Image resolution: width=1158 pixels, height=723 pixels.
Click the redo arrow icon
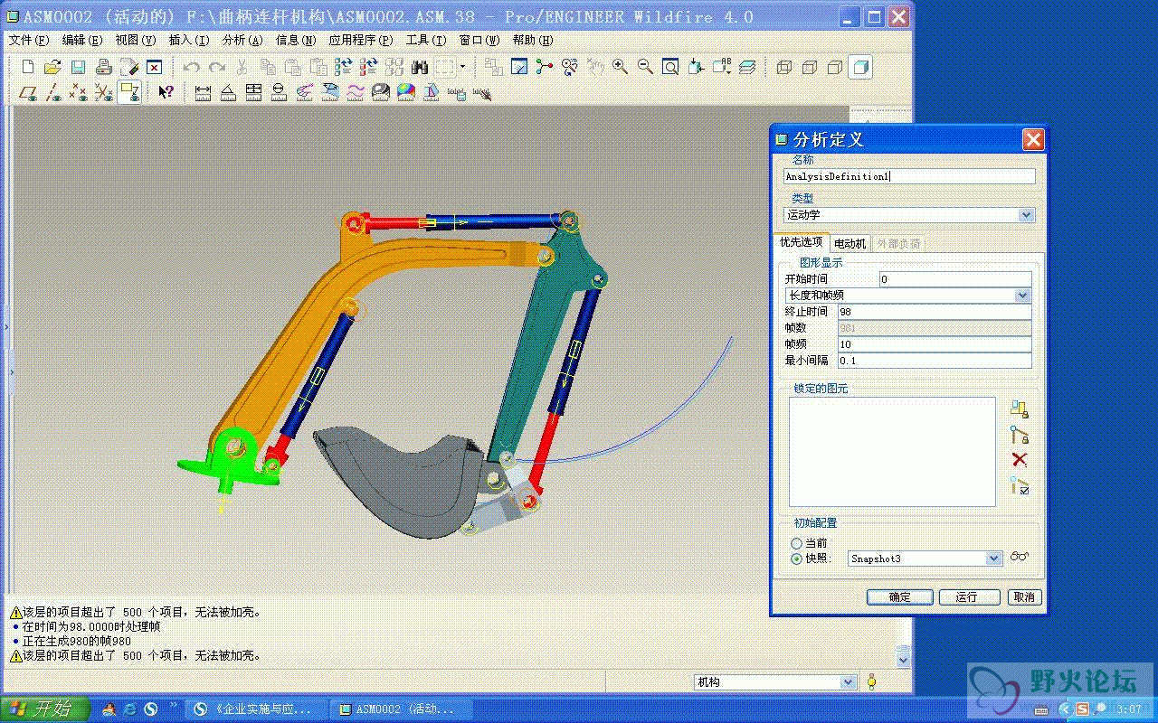(x=217, y=67)
